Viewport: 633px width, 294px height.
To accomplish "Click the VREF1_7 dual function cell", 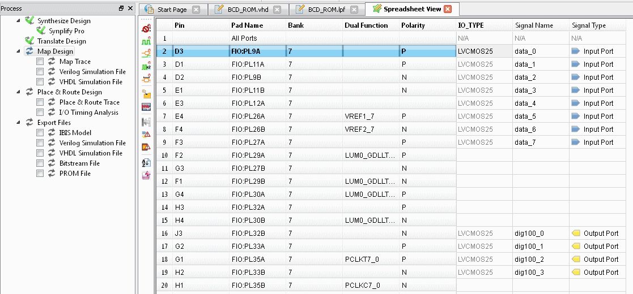I will (x=371, y=116).
